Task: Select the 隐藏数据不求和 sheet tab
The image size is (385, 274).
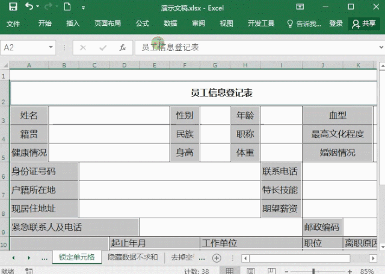Action: coord(133,257)
